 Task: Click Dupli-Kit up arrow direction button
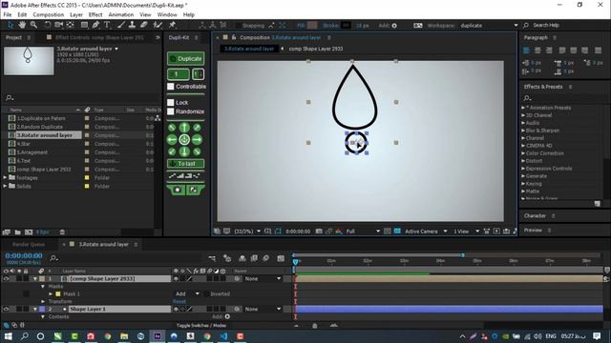coord(184,127)
